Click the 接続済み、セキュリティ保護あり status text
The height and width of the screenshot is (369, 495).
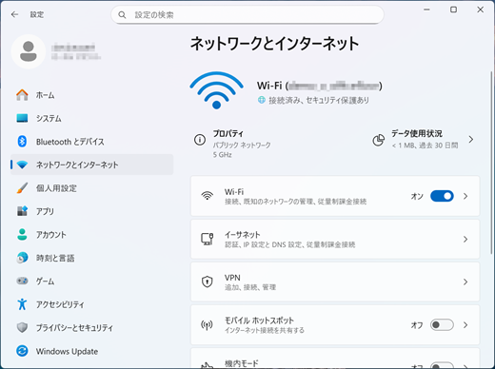click(x=319, y=101)
